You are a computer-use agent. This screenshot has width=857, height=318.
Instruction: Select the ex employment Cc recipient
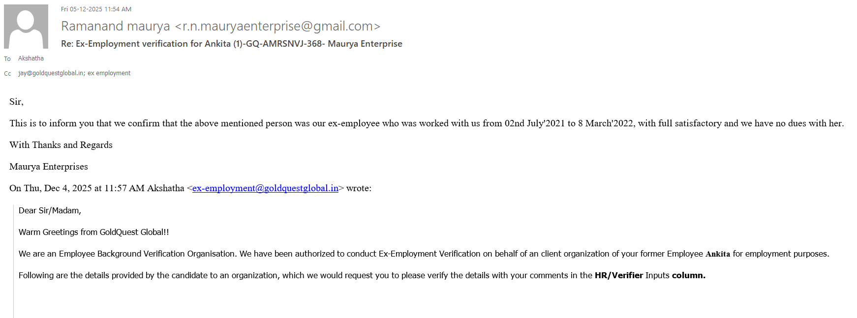[x=109, y=73]
